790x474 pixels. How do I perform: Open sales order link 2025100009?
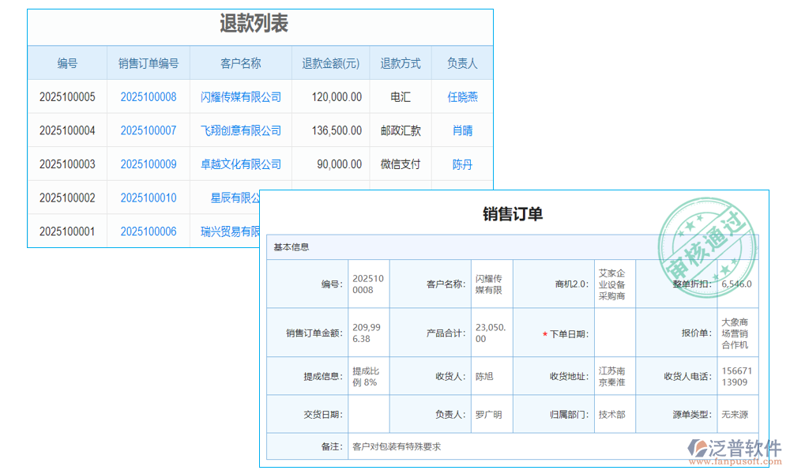pos(148,164)
